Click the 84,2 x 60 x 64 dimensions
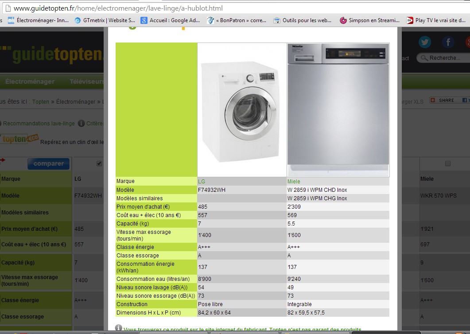470x334 pixels. click(214, 312)
